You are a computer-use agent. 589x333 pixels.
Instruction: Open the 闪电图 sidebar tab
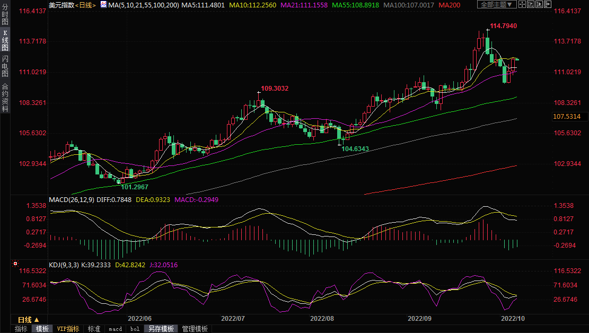5,66
